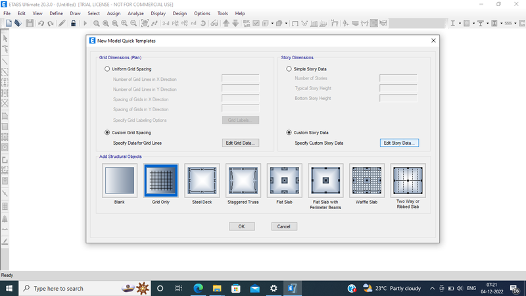The image size is (526, 296).
Task: Open Set Display Options cube dropdown arrow
Action: (x=272, y=23)
